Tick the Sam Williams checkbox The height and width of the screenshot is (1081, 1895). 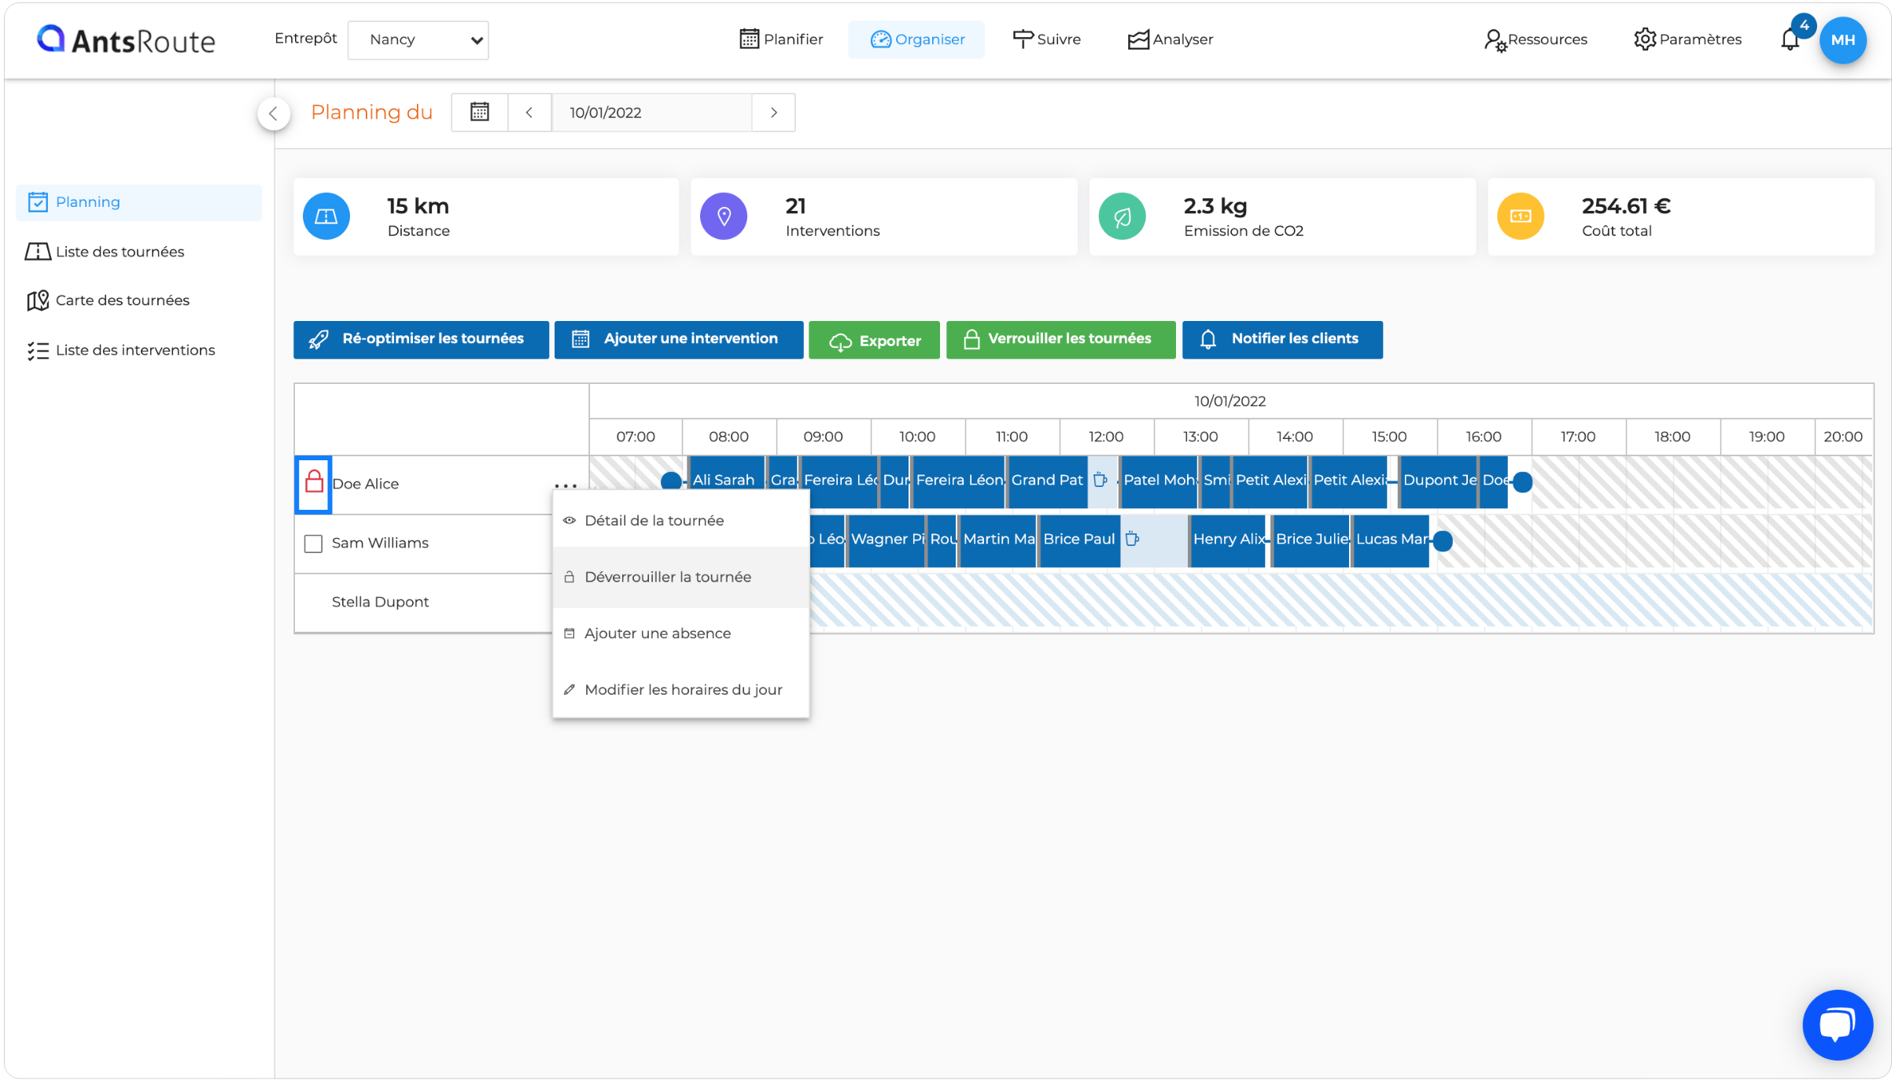coord(313,543)
